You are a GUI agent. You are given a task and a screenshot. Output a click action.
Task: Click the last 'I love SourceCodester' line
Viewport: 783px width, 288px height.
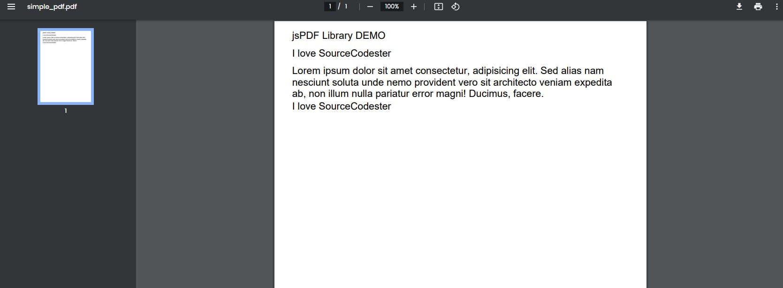342,106
